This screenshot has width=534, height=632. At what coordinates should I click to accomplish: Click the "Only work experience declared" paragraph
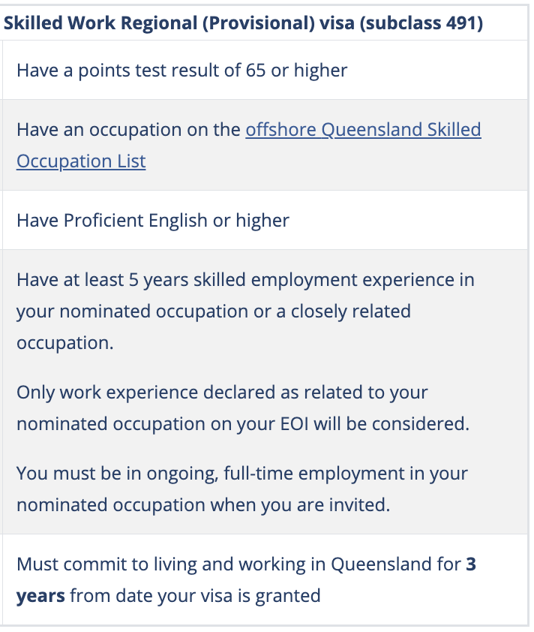[x=222, y=393]
